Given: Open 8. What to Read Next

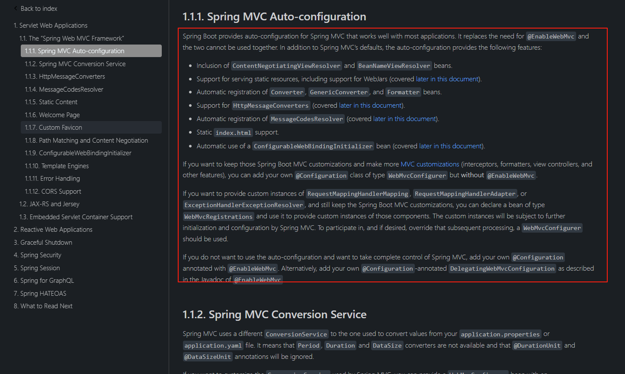Looking at the screenshot, I should (x=43, y=306).
